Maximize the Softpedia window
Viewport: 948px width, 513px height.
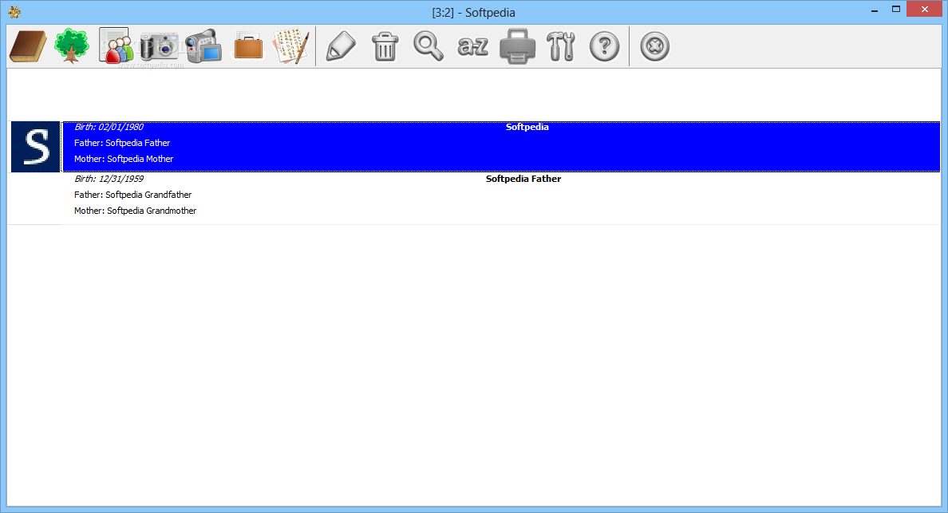click(896, 9)
